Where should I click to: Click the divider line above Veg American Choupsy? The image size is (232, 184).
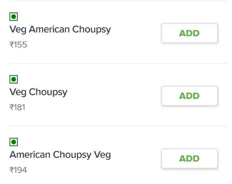pos(118,1)
